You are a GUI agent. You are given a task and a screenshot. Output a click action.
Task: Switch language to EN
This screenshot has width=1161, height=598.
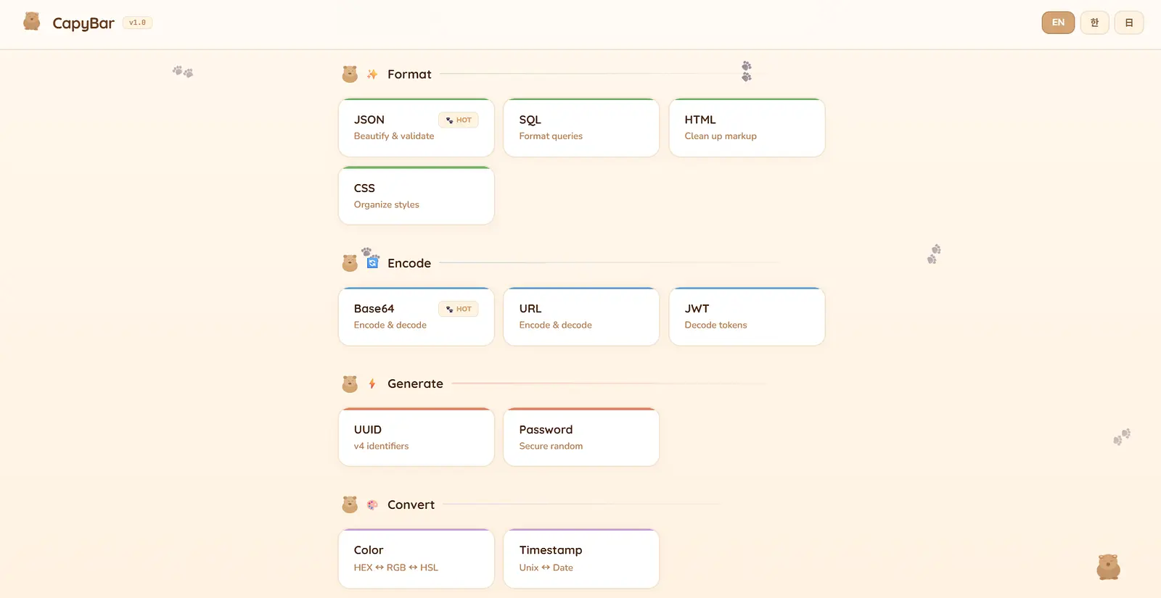(x=1058, y=22)
